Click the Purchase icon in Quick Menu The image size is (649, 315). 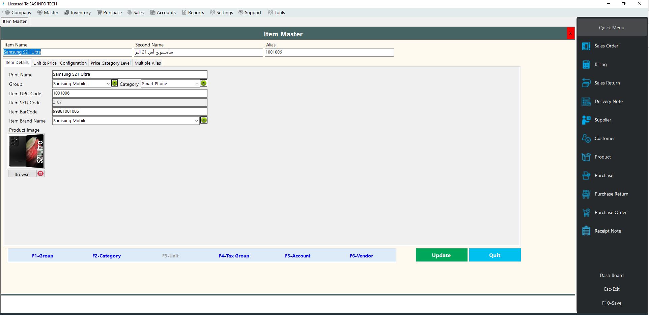point(586,176)
